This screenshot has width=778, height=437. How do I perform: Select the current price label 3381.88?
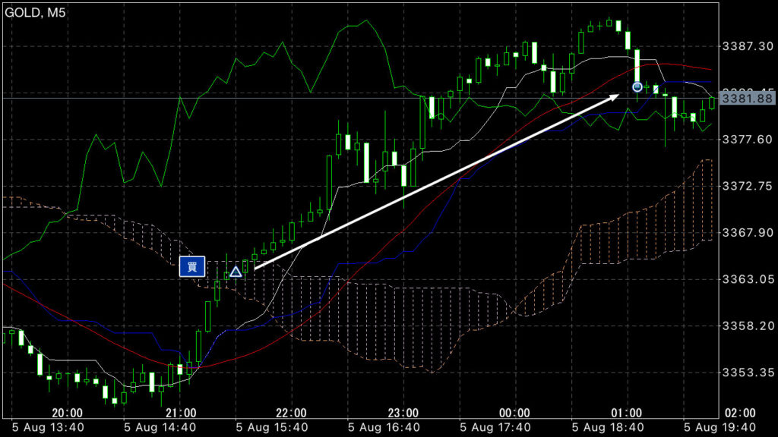point(746,98)
